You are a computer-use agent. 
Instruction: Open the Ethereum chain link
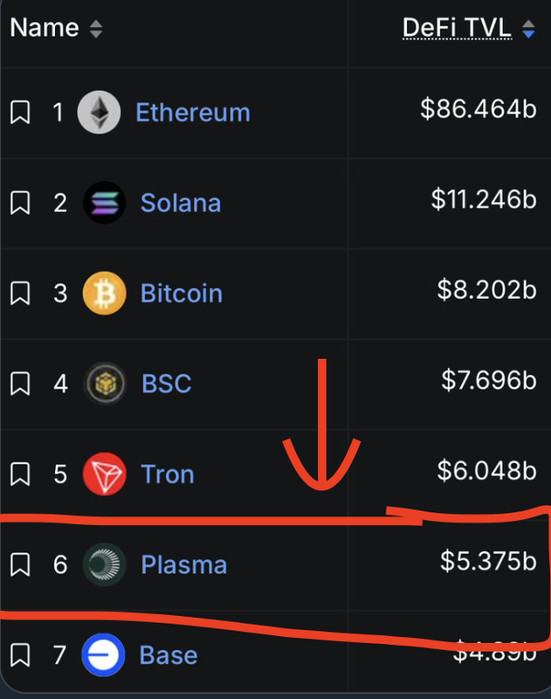pyautogui.click(x=193, y=113)
